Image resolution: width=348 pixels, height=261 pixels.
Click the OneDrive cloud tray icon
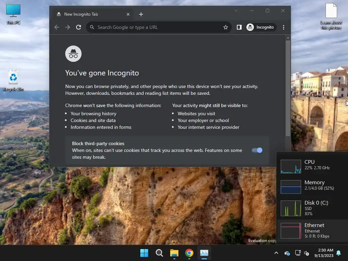click(x=287, y=253)
